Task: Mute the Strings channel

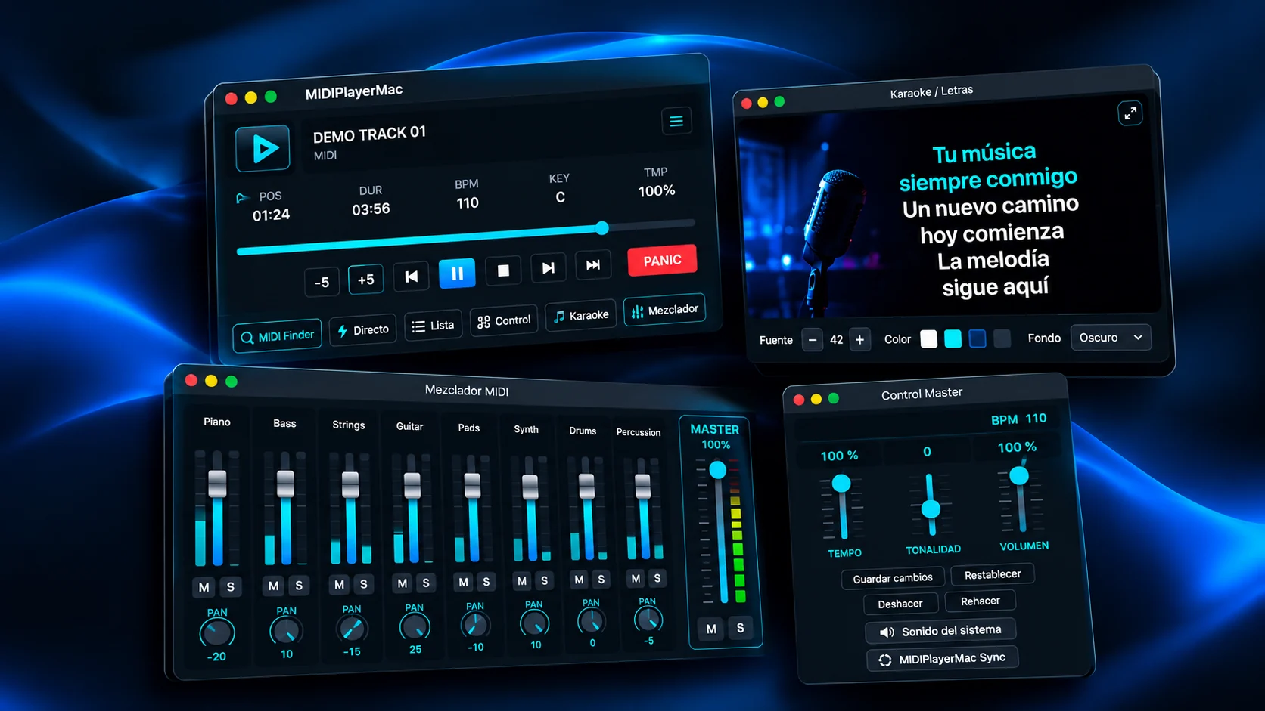Action: [340, 584]
